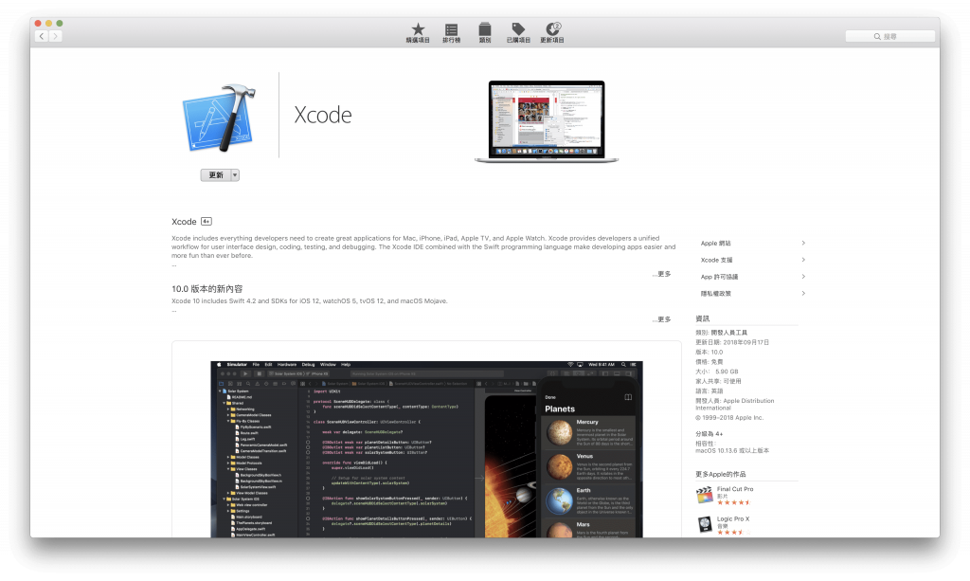Click the 更新 (Update) button for Xcode
Screen dimensions: 970x581
click(x=215, y=175)
